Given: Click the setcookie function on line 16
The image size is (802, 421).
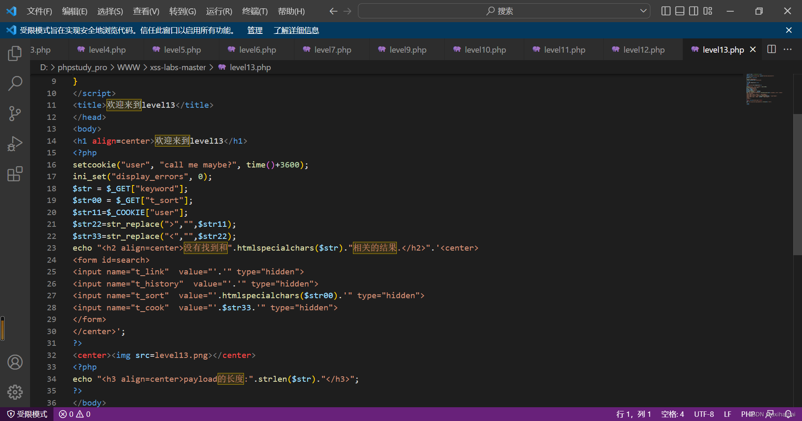Looking at the screenshot, I should [94, 165].
